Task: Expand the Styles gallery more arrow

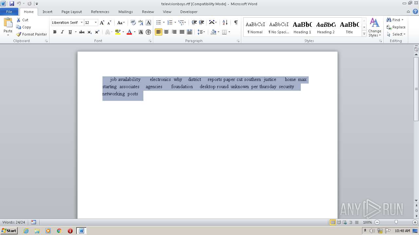Action: tap(364, 34)
